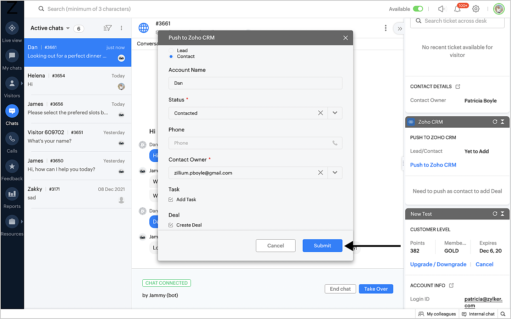Close the Push to Zoho CRM dialog
511x319 pixels.
click(346, 38)
